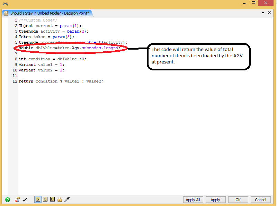Click the script icon on the tab
Image resolution: width=277 pixels, height=206 pixels.
point(6,13)
